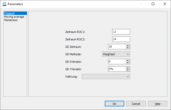Image resolution: width=171 pixels, height=110 pixels.
Task: Open the GD Methode dropdown
Action: (116, 54)
